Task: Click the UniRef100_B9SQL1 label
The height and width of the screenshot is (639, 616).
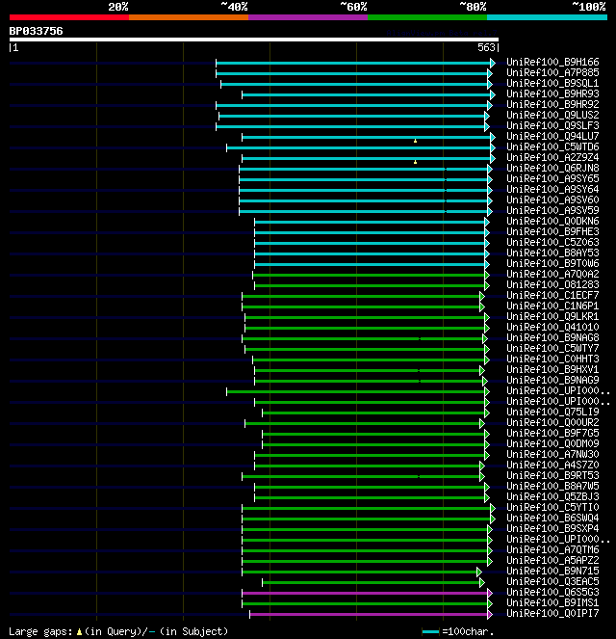Action: [x=552, y=83]
